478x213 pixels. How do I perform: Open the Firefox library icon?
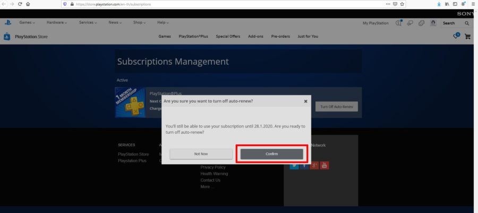click(x=447, y=4)
